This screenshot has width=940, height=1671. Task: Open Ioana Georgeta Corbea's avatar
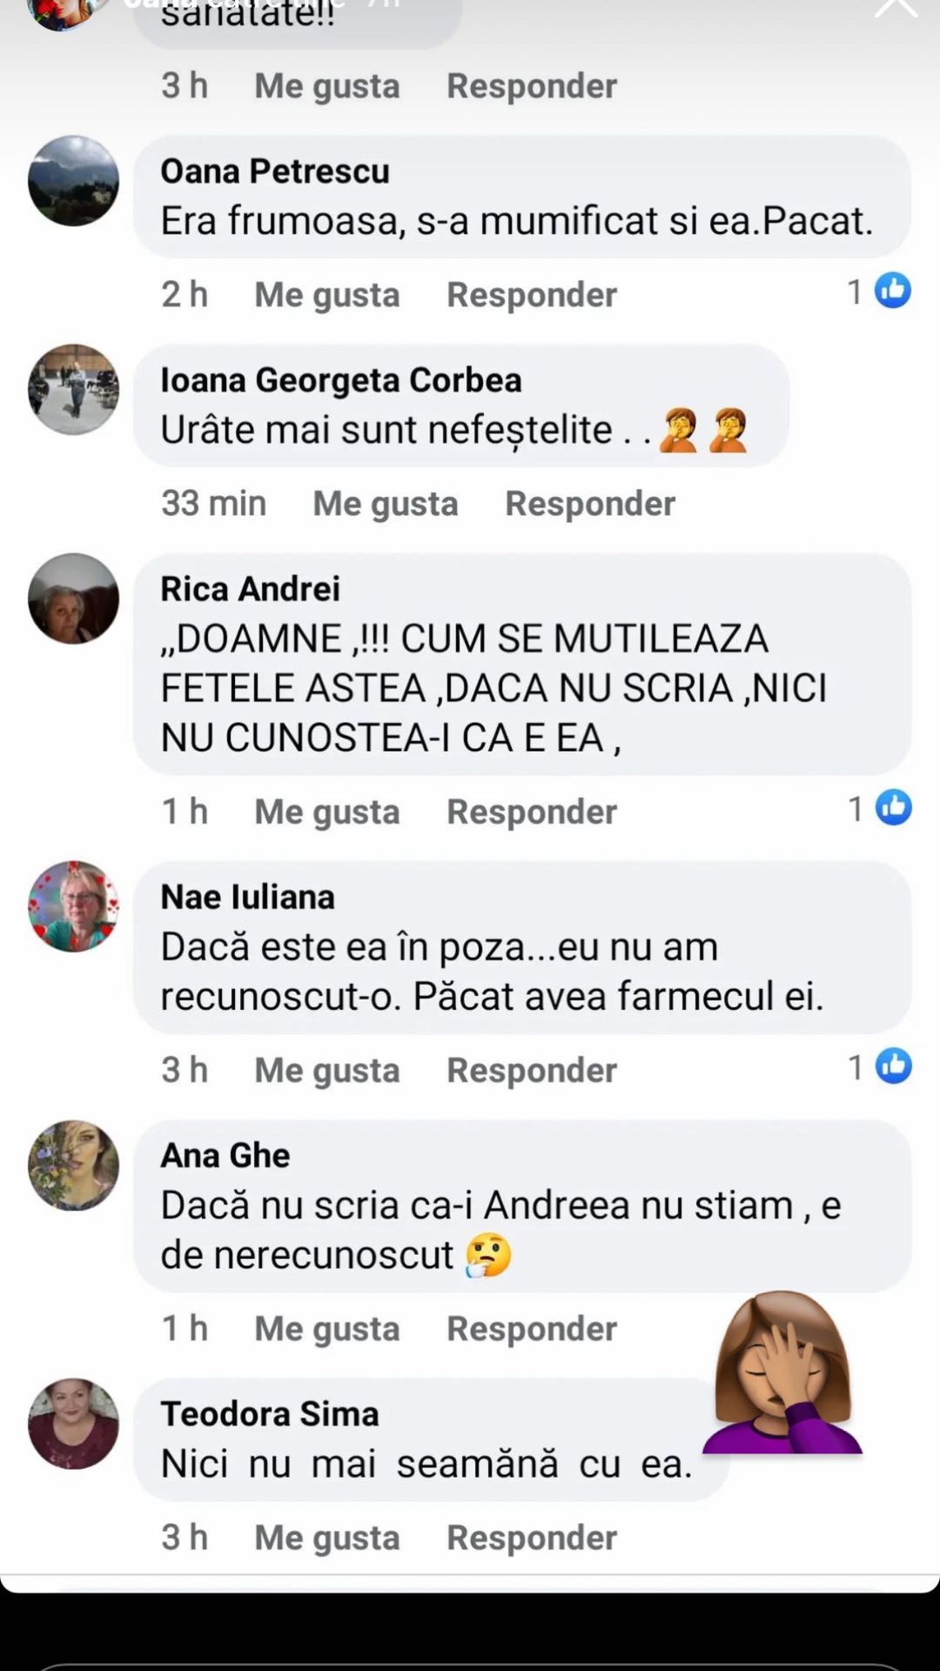(x=74, y=389)
